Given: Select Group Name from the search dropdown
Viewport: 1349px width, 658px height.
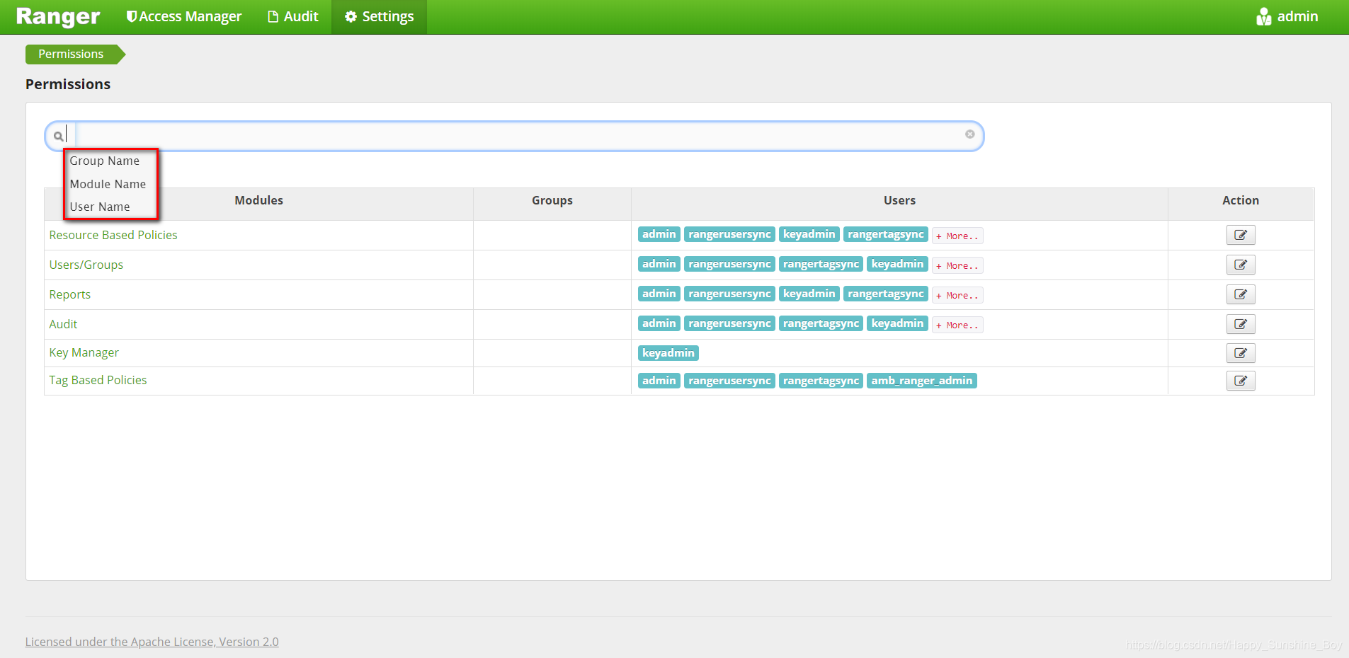Looking at the screenshot, I should click(x=104, y=161).
